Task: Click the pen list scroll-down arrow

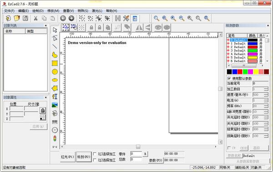Action: coord(267,61)
